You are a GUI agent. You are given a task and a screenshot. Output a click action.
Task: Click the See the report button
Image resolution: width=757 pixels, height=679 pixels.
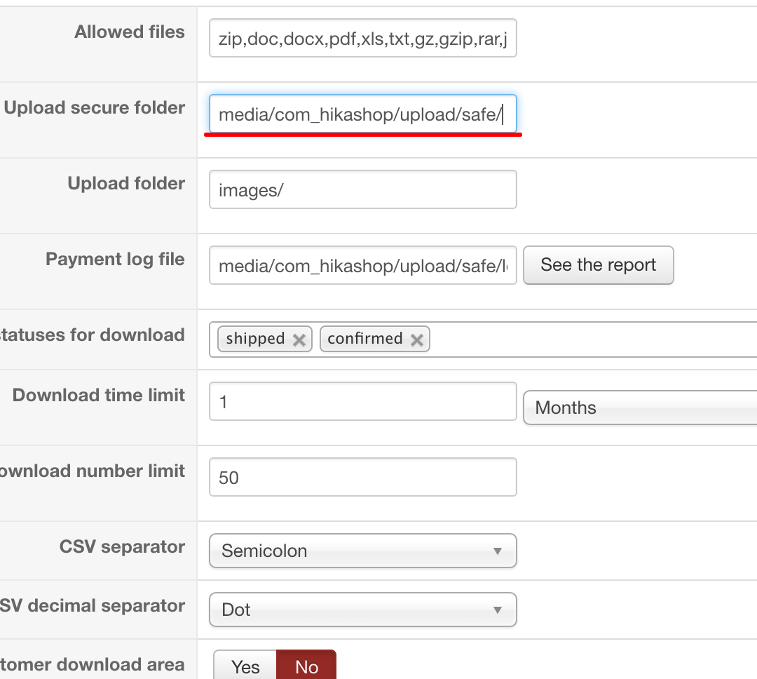tap(598, 264)
